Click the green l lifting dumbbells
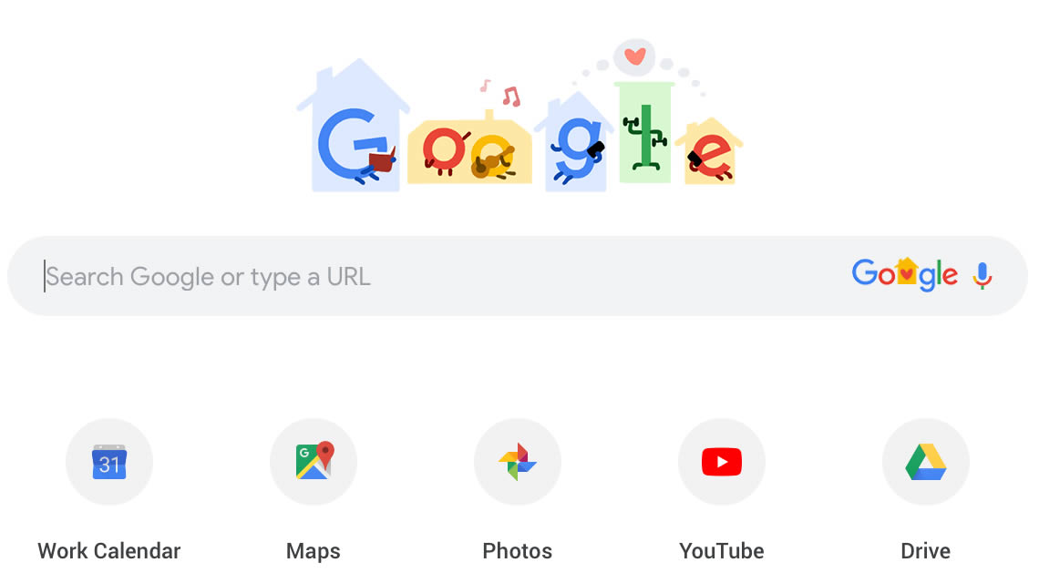The height and width of the screenshot is (583, 1039). pyautogui.click(x=644, y=138)
